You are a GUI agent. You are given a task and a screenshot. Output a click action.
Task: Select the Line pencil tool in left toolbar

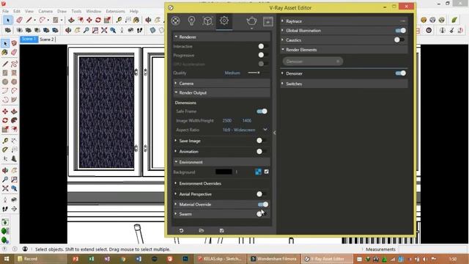point(5,64)
